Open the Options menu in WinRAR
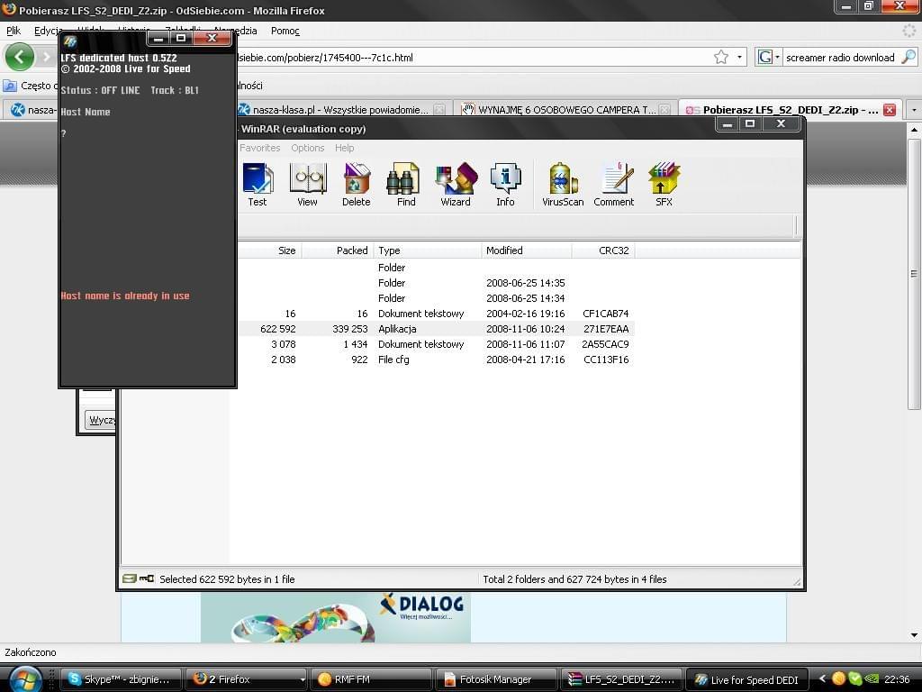Screen dimensions: 922x692 pyautogui.click(x=307, y=148)
